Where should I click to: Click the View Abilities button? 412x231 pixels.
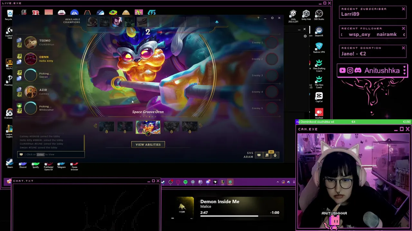pos(148,144)
